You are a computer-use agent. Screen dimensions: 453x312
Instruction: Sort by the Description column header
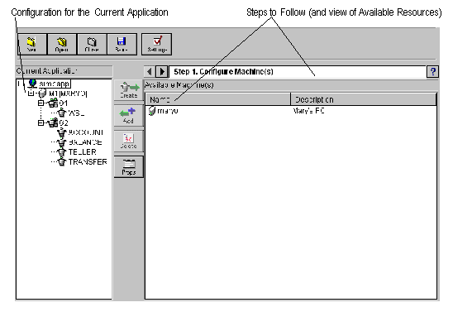point(364,99)
